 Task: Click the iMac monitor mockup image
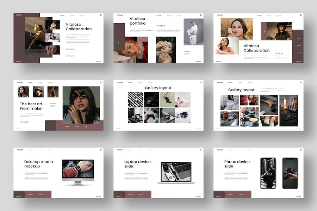pos(78,172)
